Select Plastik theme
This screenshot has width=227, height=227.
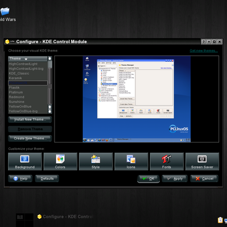[28, 87]
